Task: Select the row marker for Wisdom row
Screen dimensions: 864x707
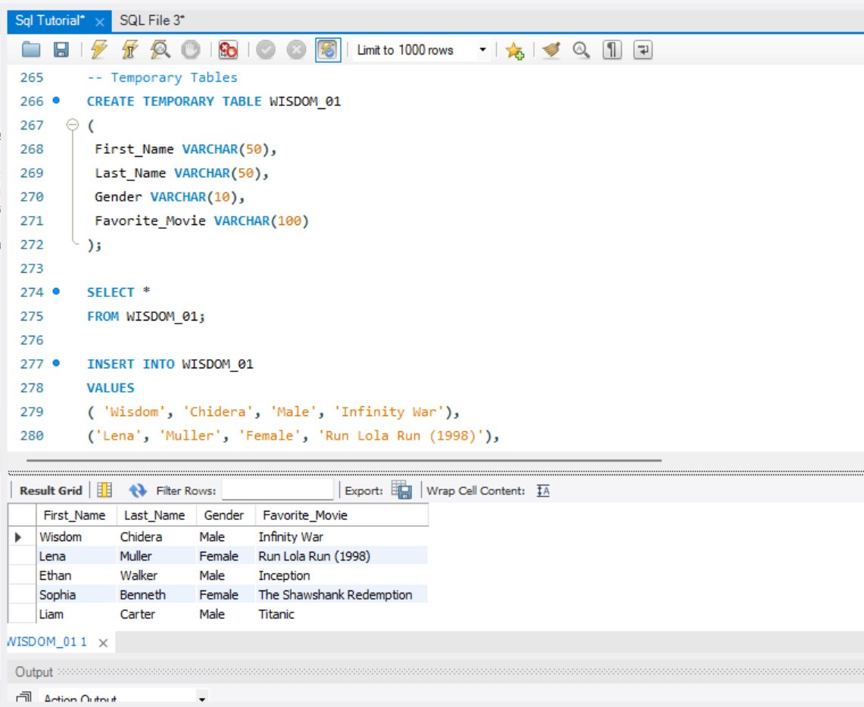Action: [x=21, y=537]
